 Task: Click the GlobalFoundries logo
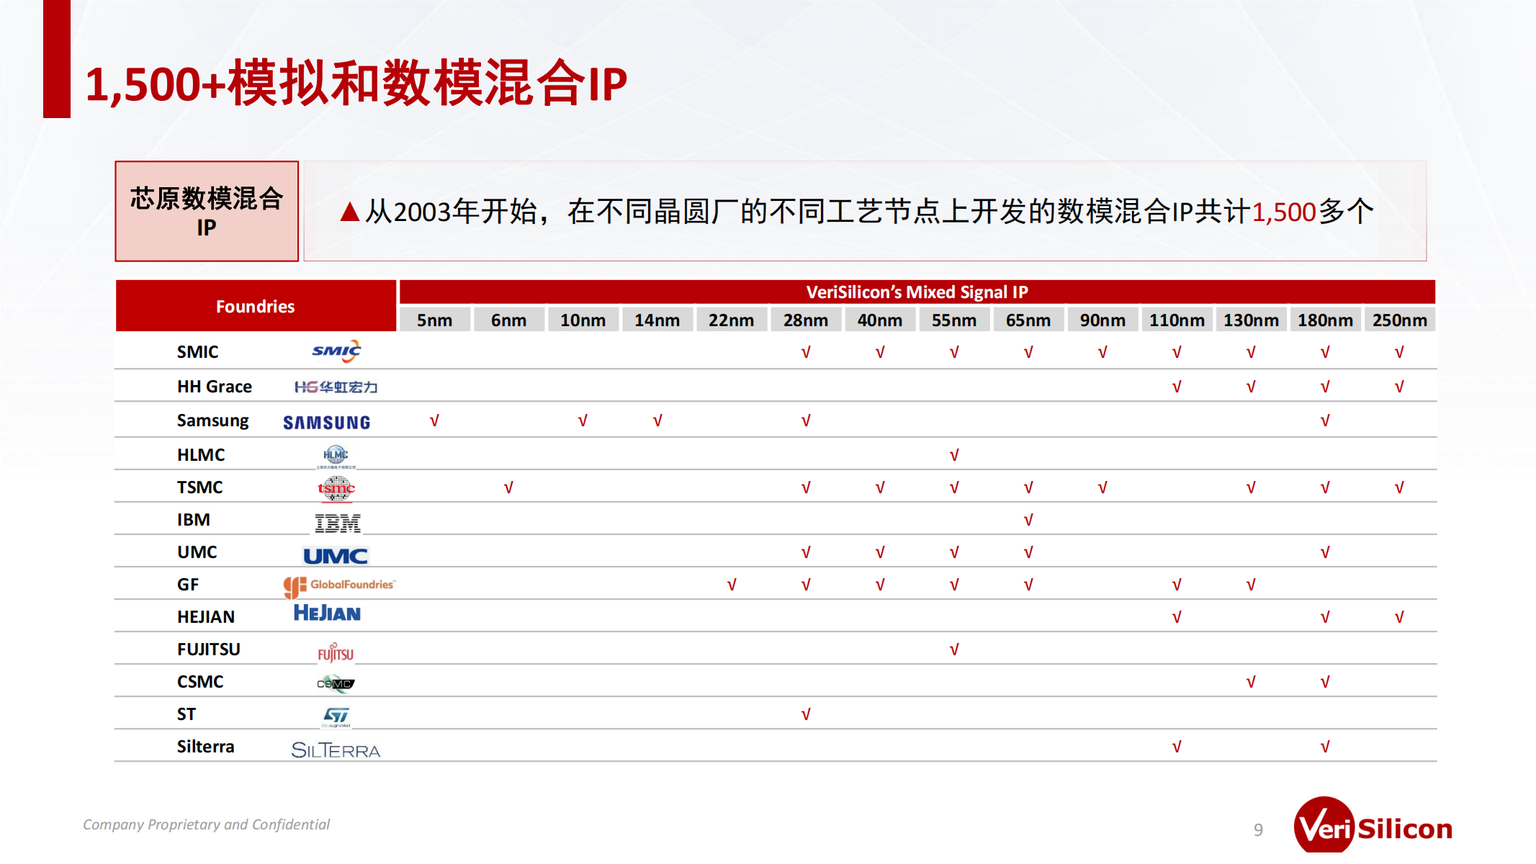point(339,585)
